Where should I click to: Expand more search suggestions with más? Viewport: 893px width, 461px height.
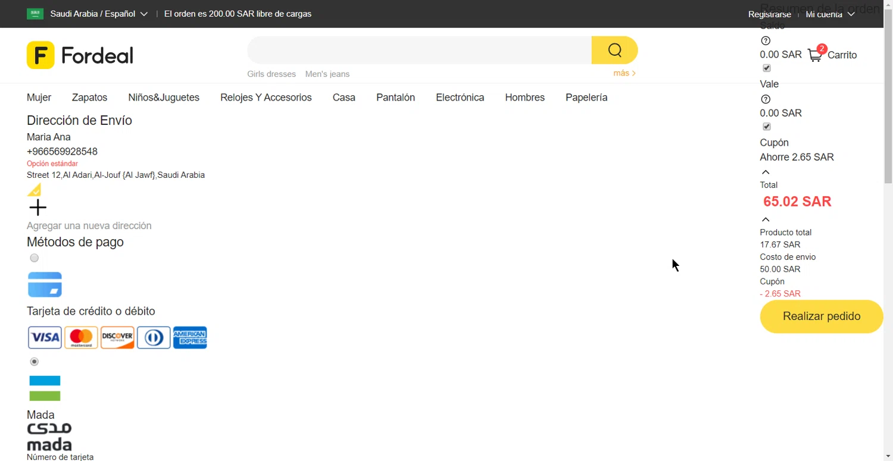[x=625, y=73]
